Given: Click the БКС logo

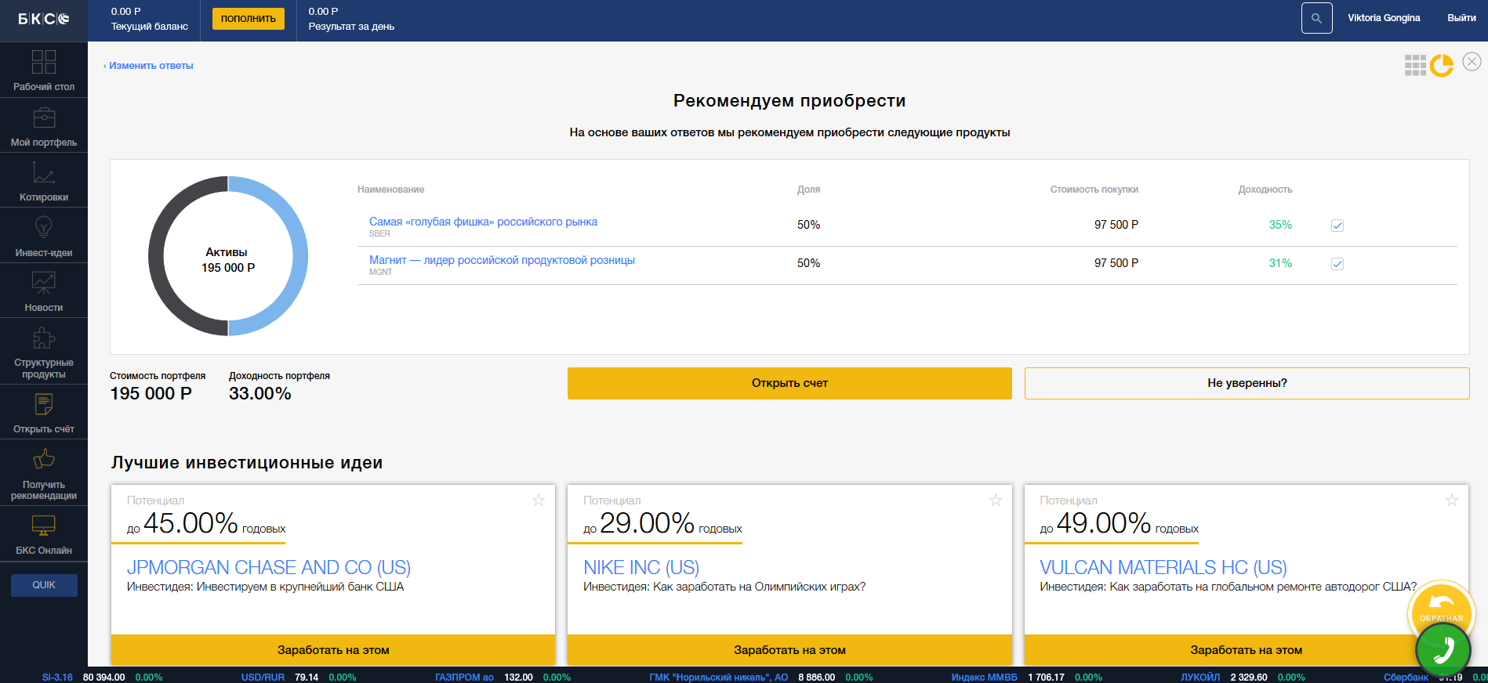Looking at the screenshot, I should click(44, 19).
